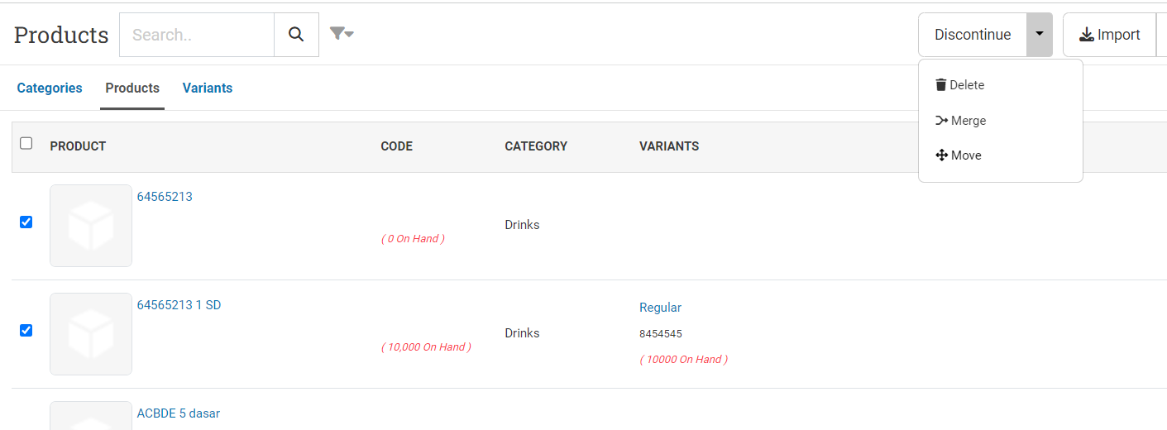Collapse the Discontinue dropdown caret
This screenshot has height=430, width=1167.
pos(1040,35)
